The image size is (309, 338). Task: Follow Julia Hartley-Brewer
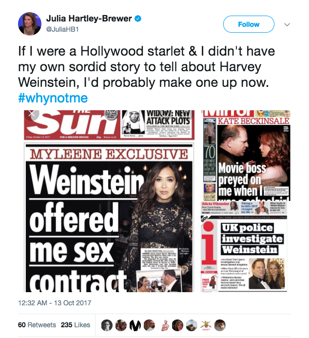point(249,24)
